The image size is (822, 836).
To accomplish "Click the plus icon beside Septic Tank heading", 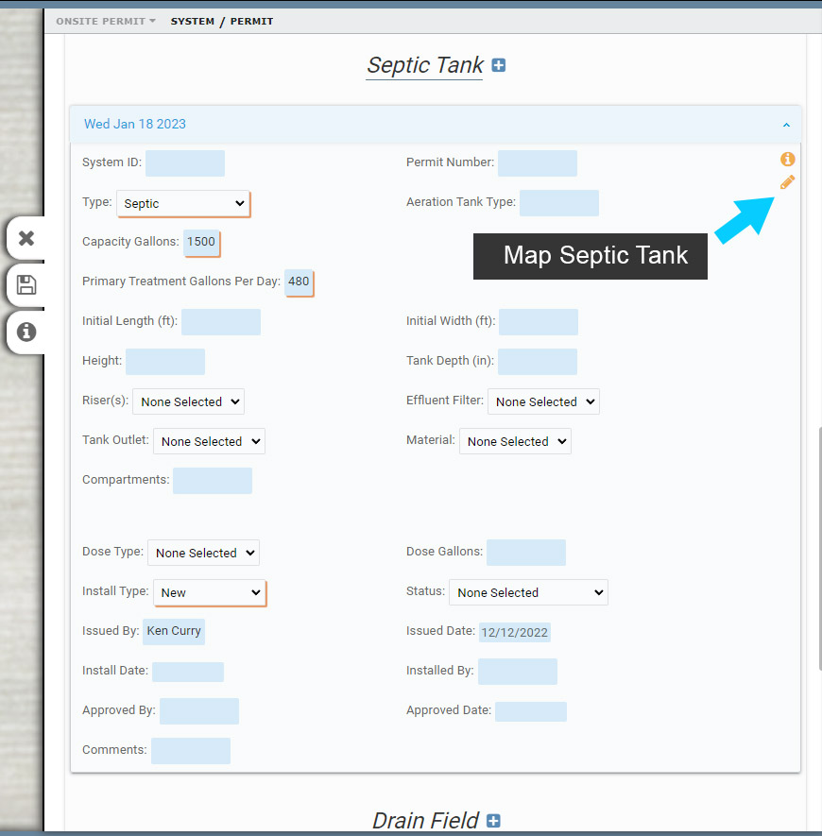I will click(499, 65).
